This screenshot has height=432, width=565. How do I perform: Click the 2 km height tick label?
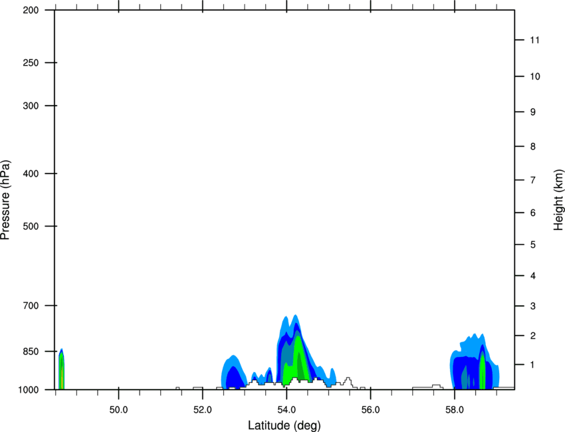[x=532, y=336]
